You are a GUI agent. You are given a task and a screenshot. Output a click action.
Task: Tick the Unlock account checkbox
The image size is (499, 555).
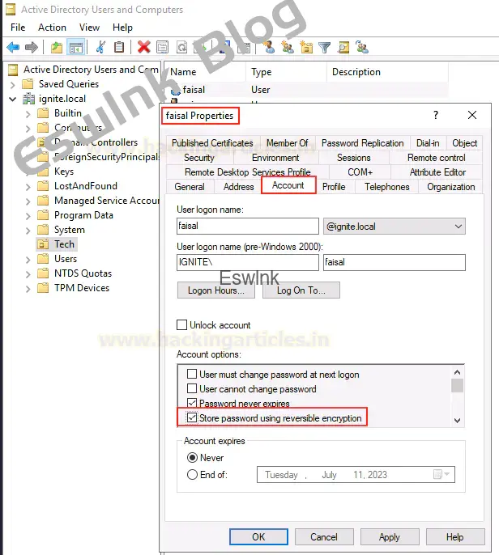182,325
